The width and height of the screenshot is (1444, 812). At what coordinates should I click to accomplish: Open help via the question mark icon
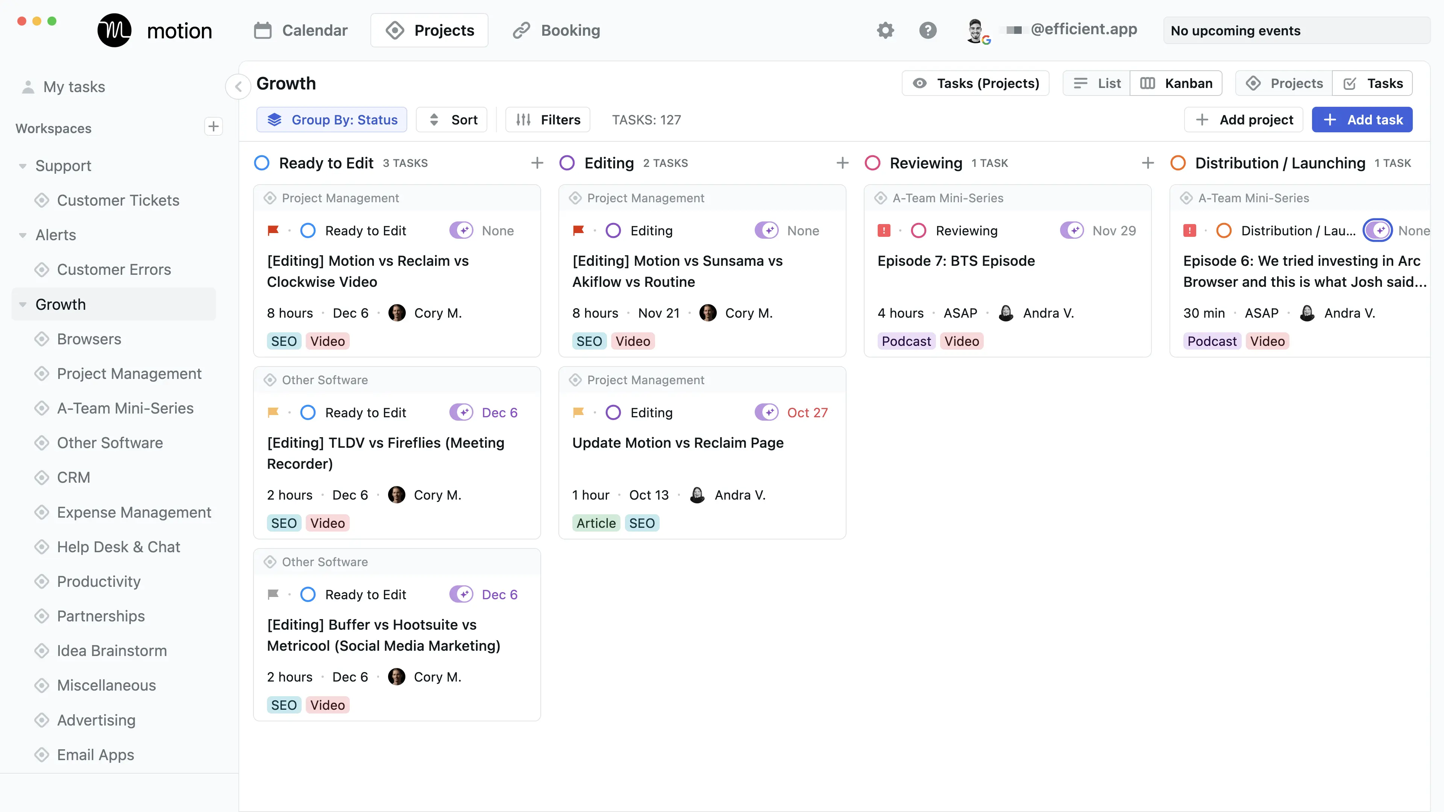click(x=928, y=30)
